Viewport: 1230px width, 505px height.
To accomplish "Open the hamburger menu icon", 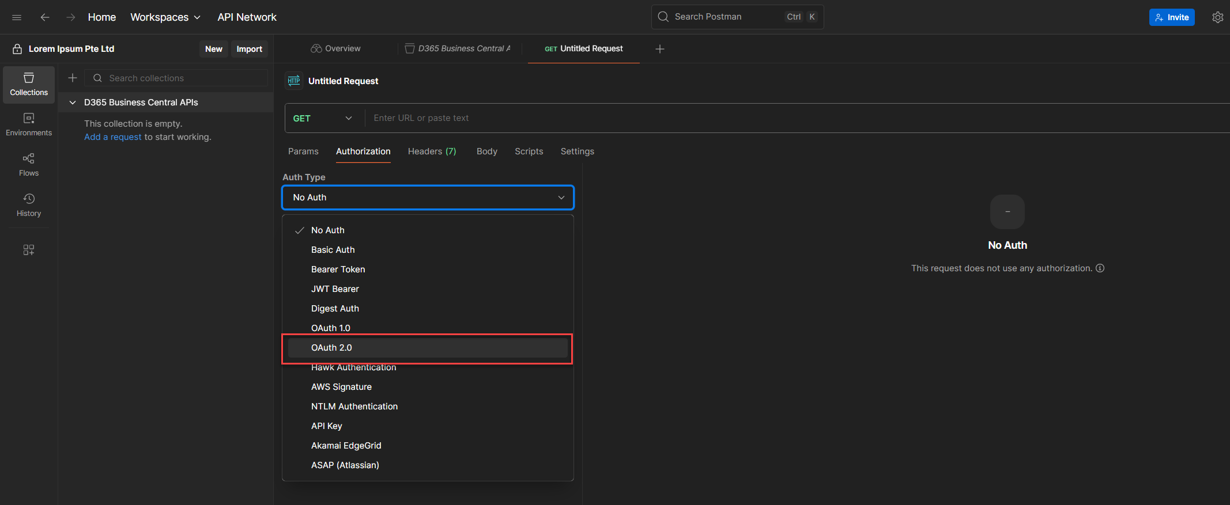I will pos(17,17).
